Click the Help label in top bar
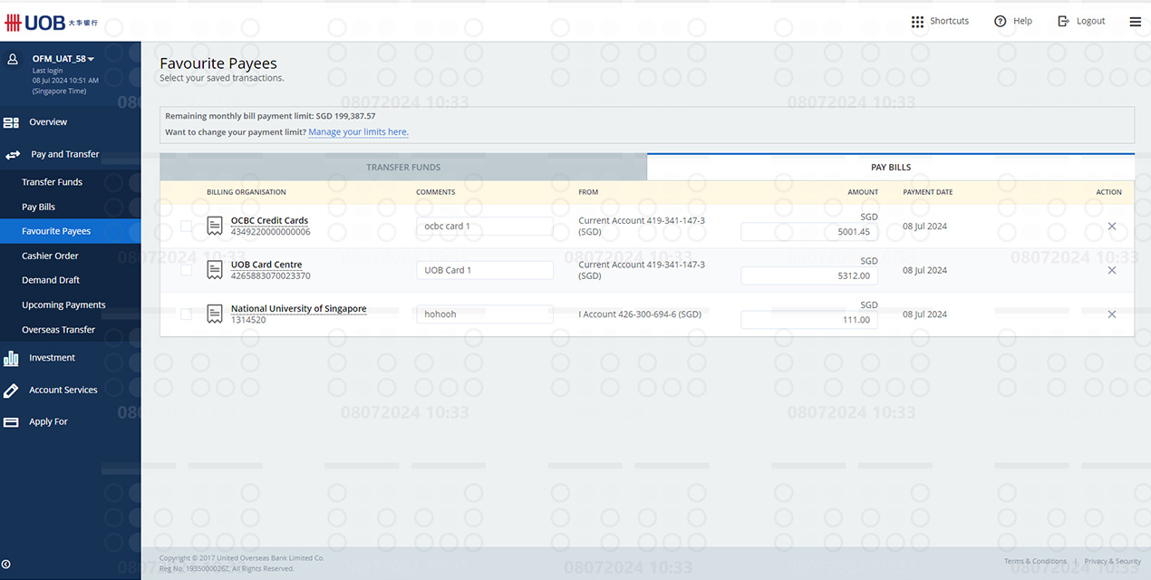The height and width of the screenshot is (580, 1151). point(1022,22)
